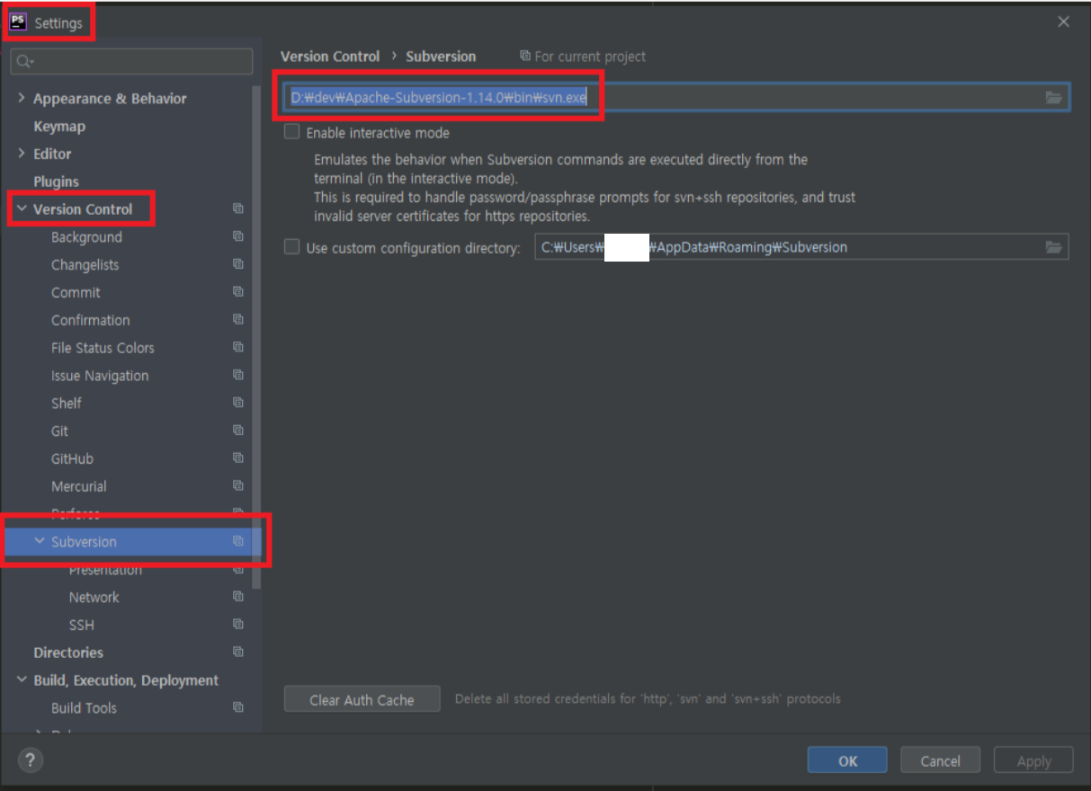Viewport: 1091px width, 791px height.
Task: Click project-level icon next to Git
Action: point(237,431)
